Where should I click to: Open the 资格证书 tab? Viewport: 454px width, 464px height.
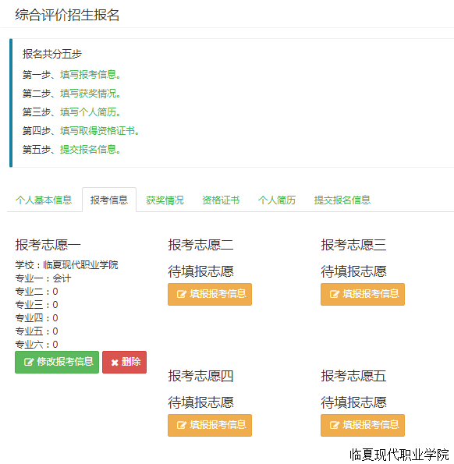point(221,200)
